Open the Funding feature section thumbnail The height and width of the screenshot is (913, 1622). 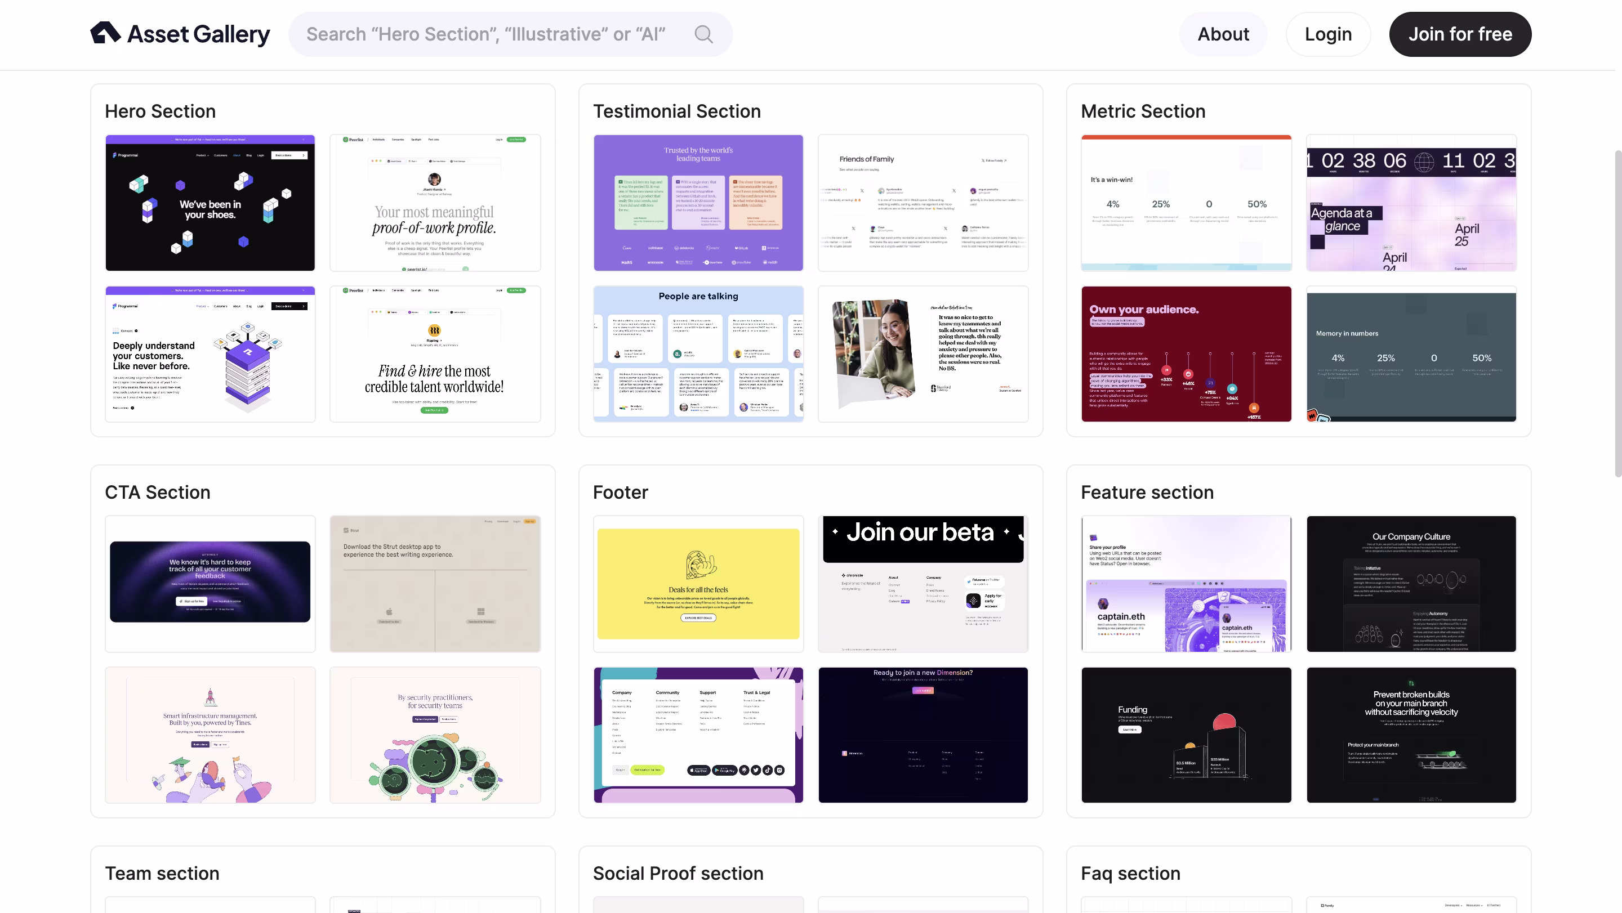coord(1186,735)
